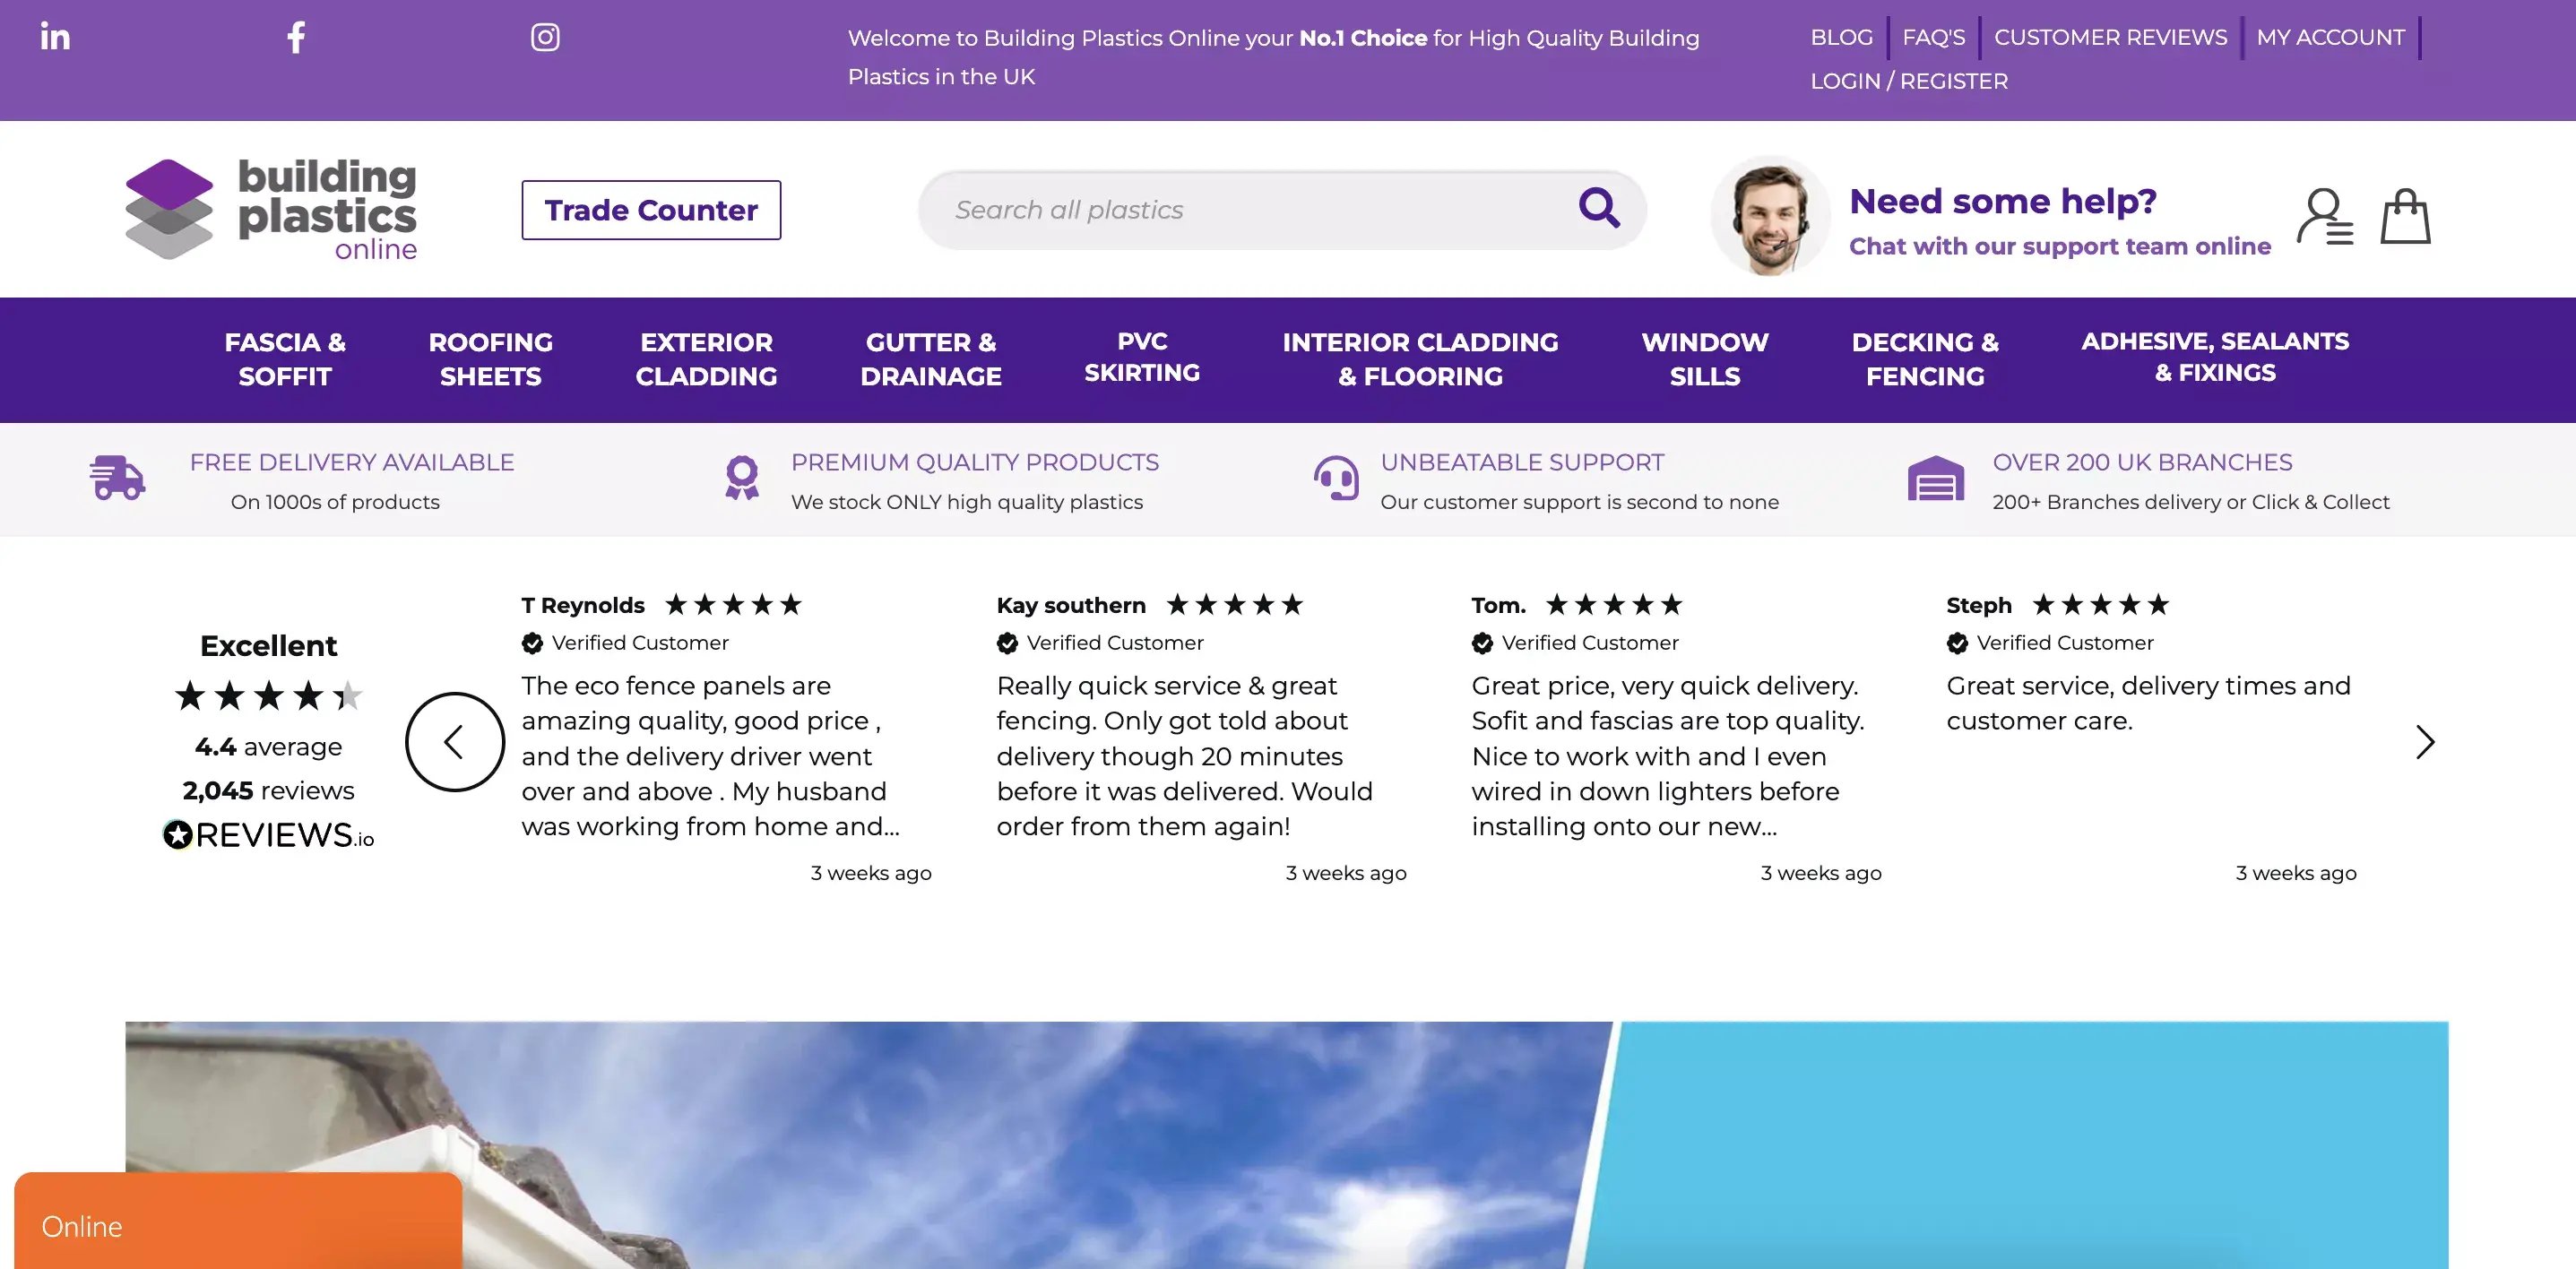This screenshot has width=2576, height=1269.
Task: Select the Window Sills navigation item
Action: point(1705,359)
